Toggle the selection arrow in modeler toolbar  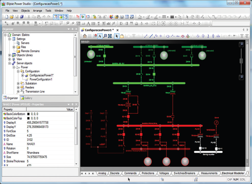point(117,36)
